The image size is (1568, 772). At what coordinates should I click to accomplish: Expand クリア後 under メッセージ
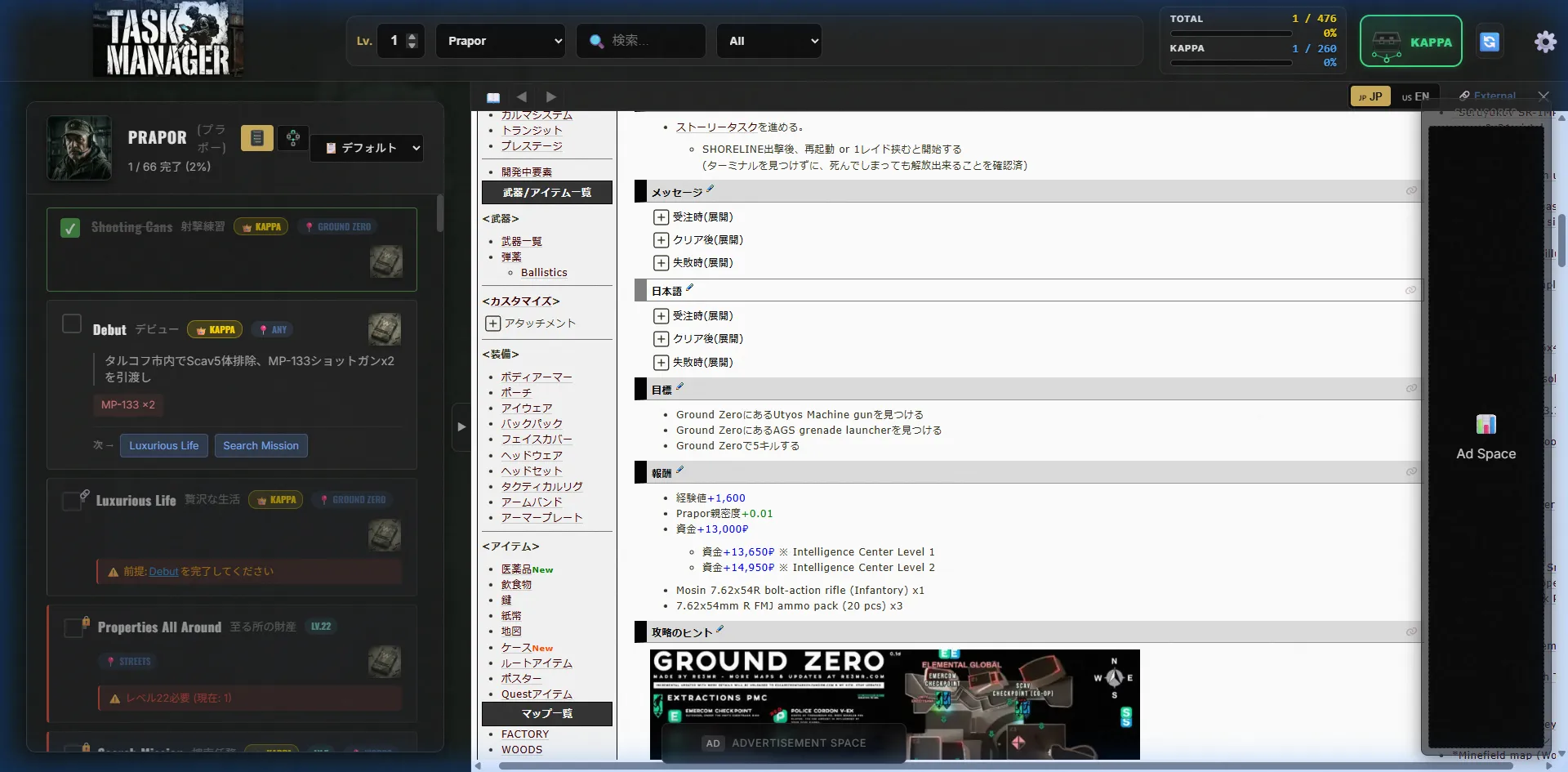coord(661,240)
